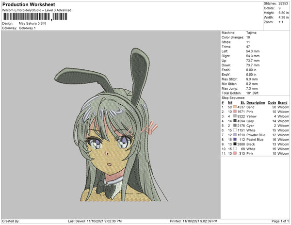Click the dark swatch beside 4594 Grey
Viewport: 291px width, 225px height.
[x=235, y=121]
